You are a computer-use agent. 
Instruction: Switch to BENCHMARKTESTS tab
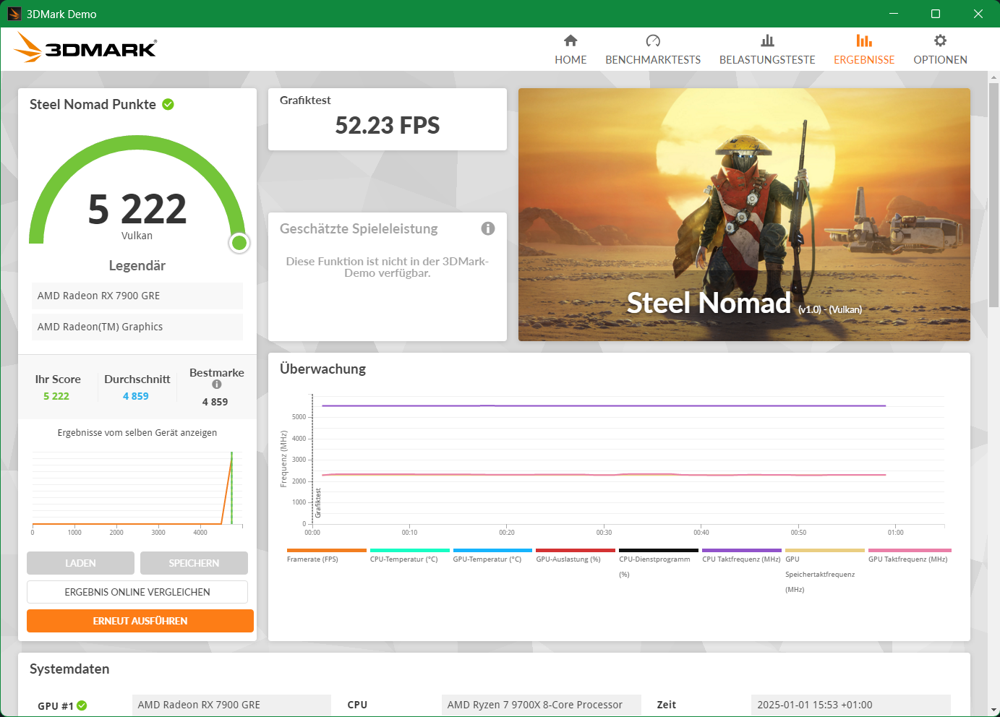coord(653,50)
